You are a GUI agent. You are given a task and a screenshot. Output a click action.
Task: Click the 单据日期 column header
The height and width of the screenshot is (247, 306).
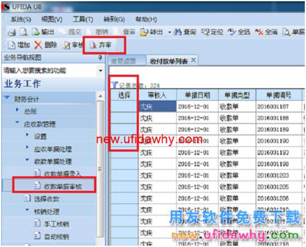[x=197, y=95]
